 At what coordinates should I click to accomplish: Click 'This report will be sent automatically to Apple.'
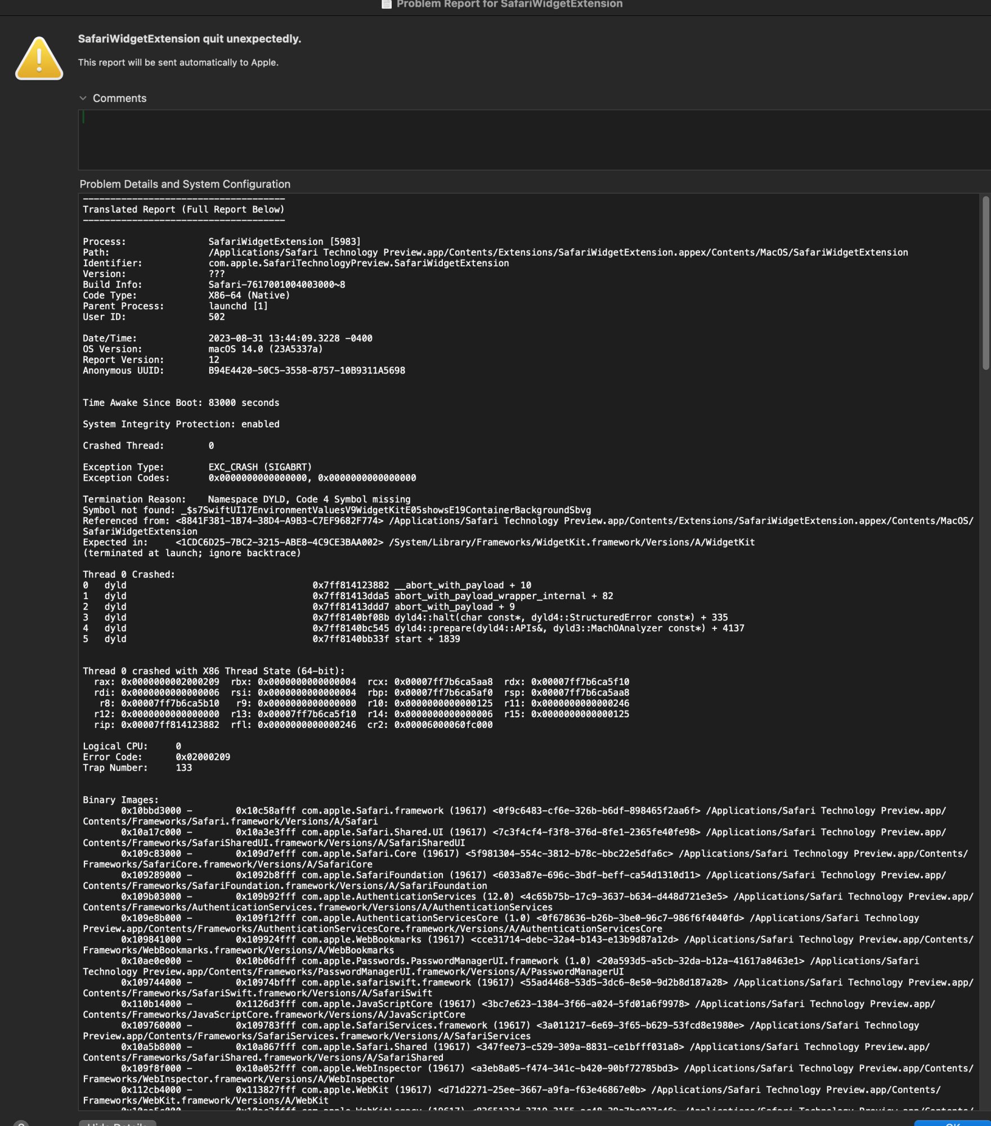pos(178,62)
